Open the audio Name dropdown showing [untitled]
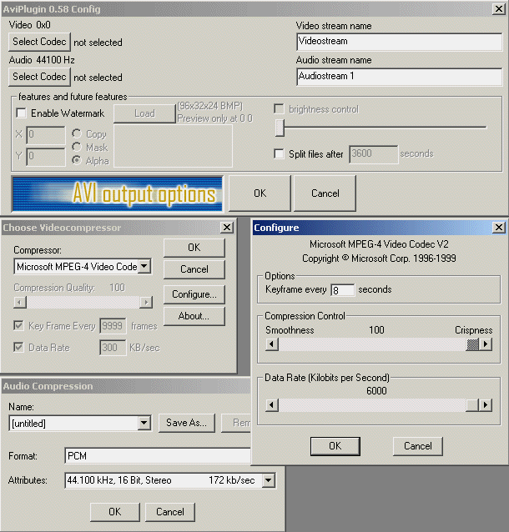The image size is (509, 532). [144, 423]
